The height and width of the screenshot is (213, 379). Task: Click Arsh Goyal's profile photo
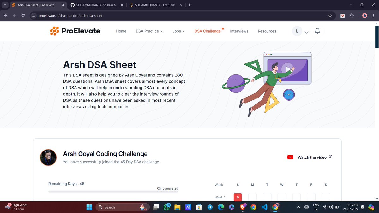click(x=48, y=157)
